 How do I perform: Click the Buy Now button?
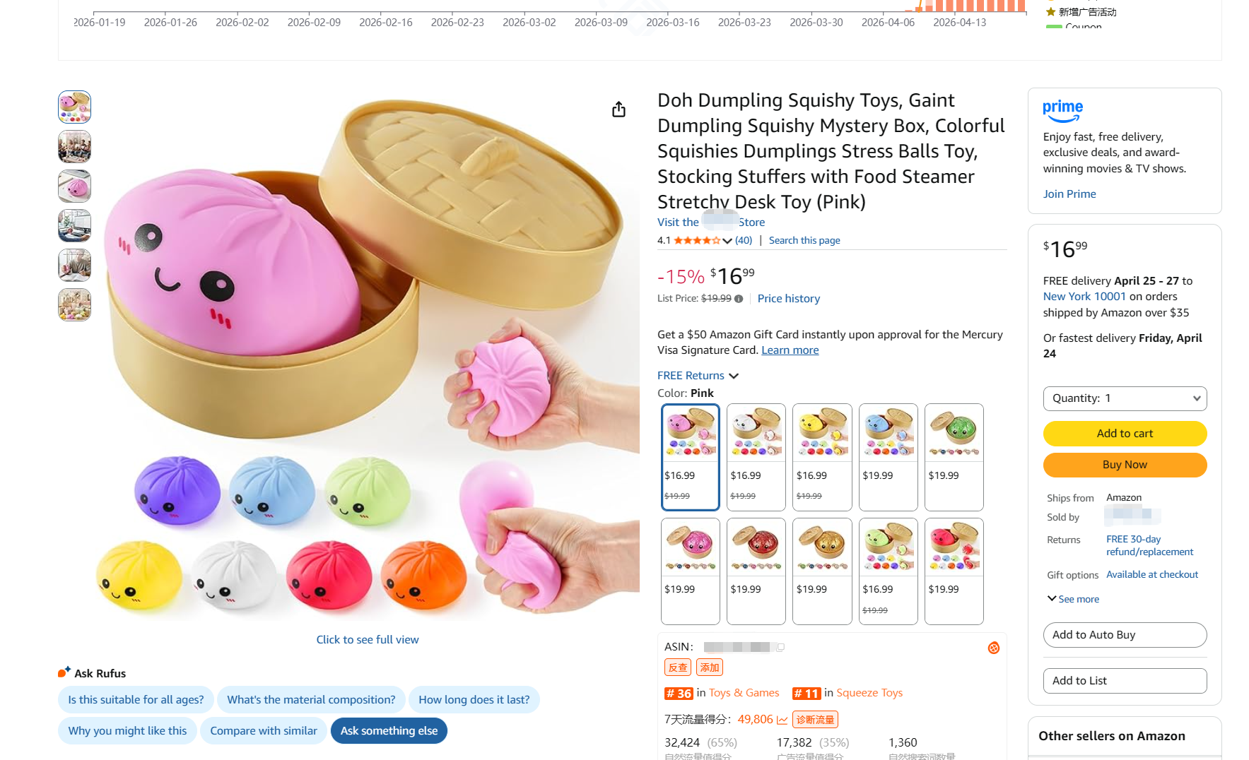(1125, 465)
